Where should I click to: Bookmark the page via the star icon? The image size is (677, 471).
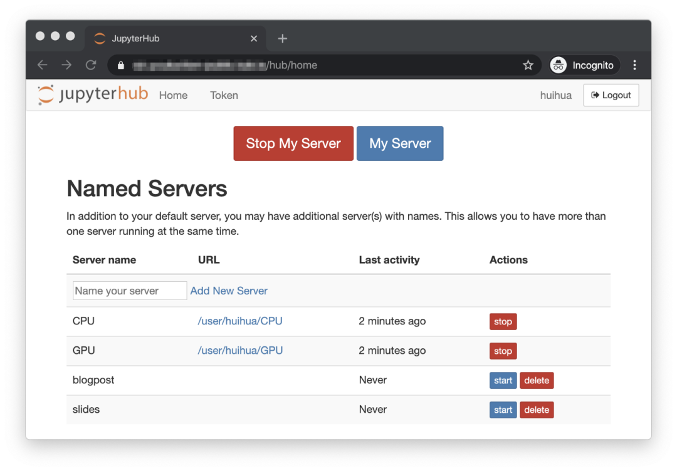[528, 65]
